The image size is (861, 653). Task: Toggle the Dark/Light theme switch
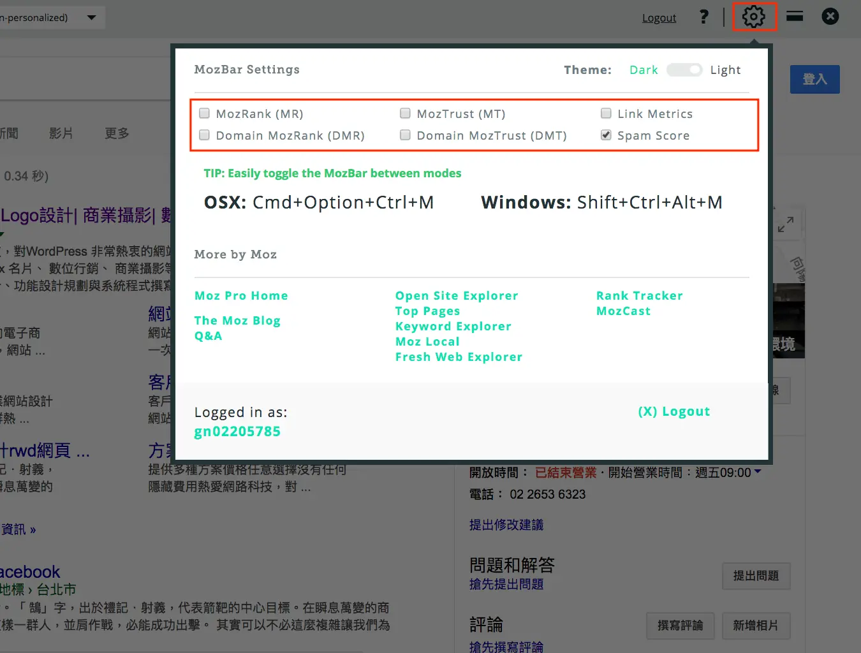point(684,70)
